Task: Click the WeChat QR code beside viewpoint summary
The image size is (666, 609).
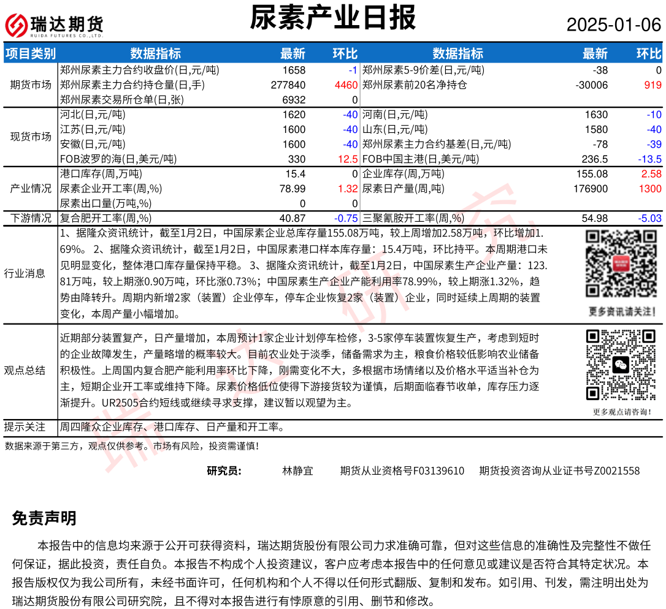Action: [x=621, y=365]
